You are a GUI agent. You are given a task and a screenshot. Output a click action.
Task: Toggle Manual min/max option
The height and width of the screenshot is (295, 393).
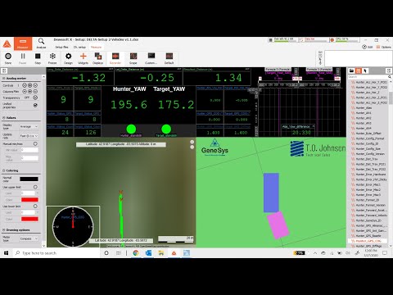tap(35, 143)
